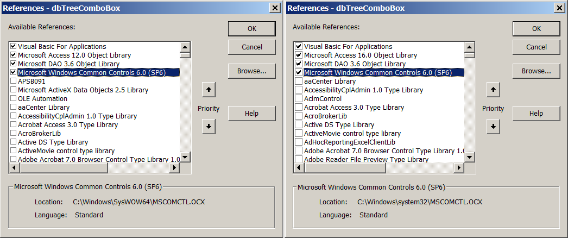Check aaCenter Library in right dialog
The image size is (568, 238).
tap(299, 81)
